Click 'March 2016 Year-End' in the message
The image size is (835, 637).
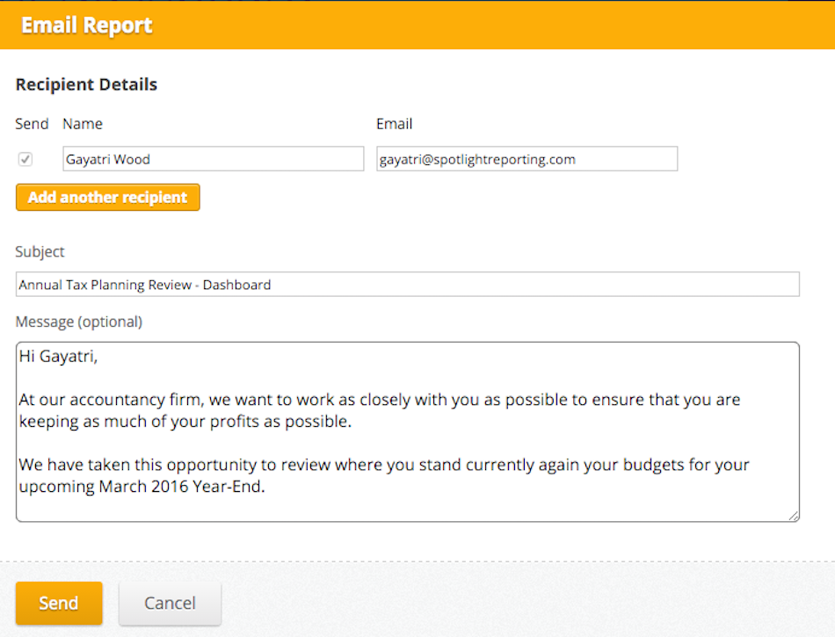pyautogui.click(x=182, y=487)
